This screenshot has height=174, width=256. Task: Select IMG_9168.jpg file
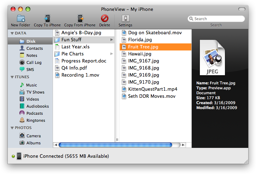156,68
